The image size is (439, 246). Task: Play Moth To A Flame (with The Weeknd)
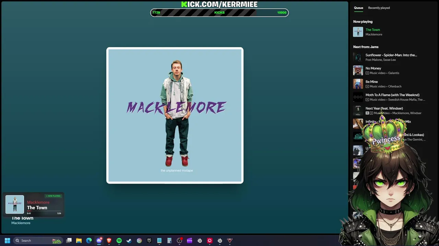392,95
